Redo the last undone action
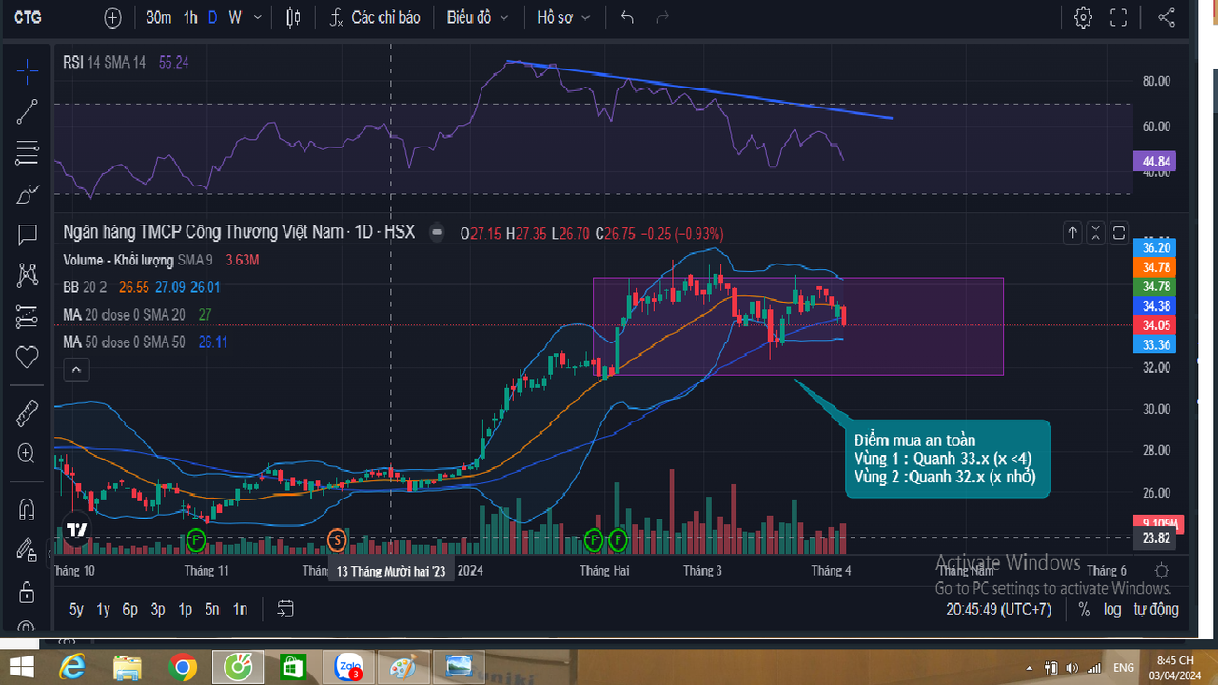 [x=662, y=17]
